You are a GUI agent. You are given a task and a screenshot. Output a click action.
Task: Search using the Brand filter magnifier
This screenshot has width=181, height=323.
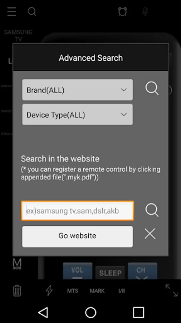[x=152, y=89]
